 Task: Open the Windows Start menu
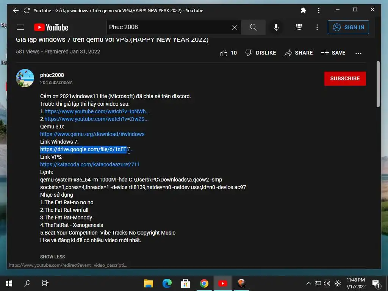tap(9, 283)
